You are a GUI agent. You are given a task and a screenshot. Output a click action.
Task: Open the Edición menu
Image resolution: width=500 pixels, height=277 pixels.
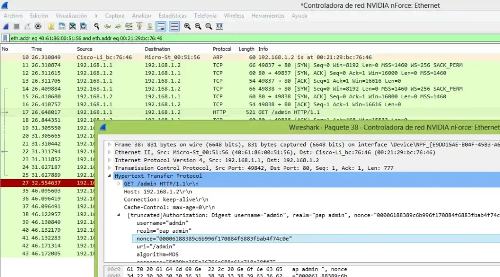pos(39,16)
